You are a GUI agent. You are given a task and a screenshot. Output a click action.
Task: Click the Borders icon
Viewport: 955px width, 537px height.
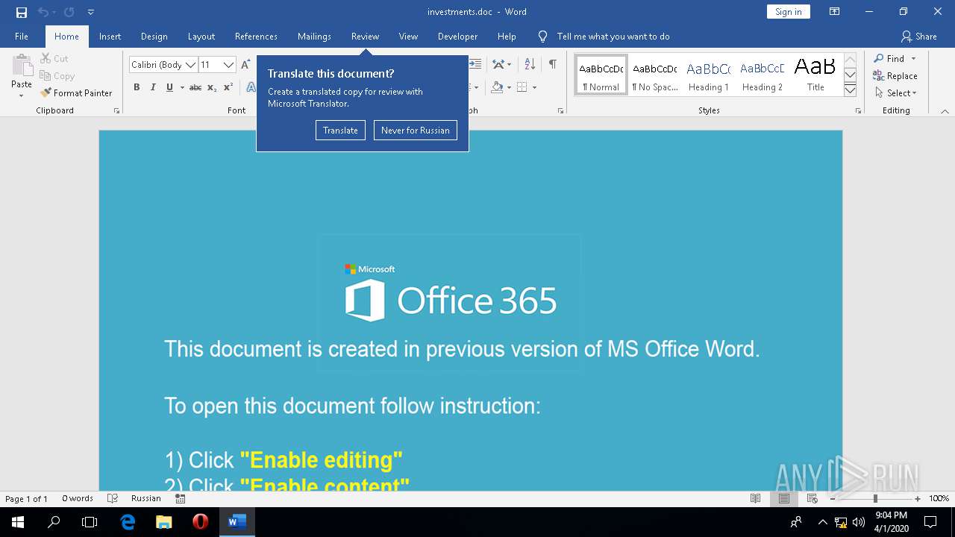(x=522, y=87)
